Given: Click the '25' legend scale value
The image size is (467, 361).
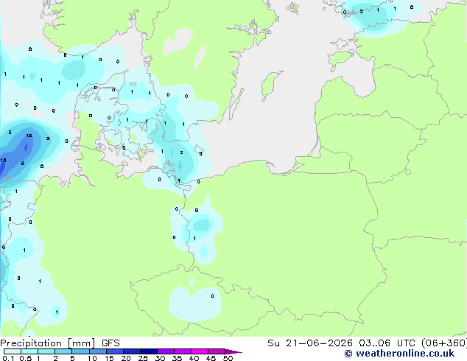Looking at the screenshot, I should [143, 358].
